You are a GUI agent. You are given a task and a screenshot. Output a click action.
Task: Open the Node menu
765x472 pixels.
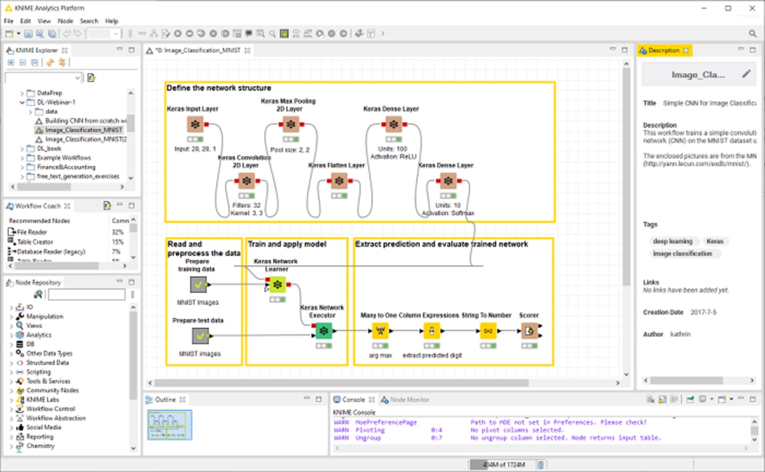click(x=65, y=21)
